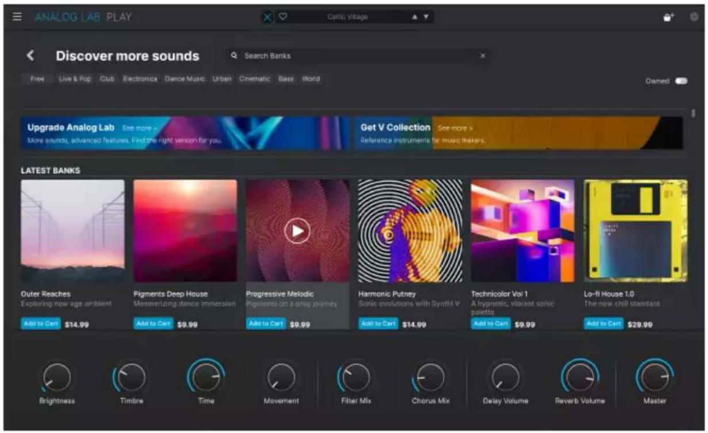This screenshot has height=433, width=708.
Task: Filter banks by World
Action: coord(311,79)
